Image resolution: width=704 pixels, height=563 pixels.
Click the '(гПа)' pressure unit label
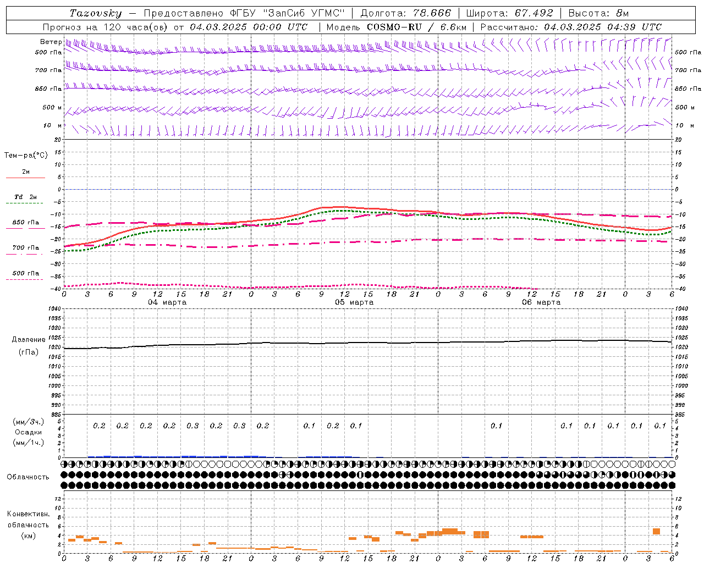(29, 352)
